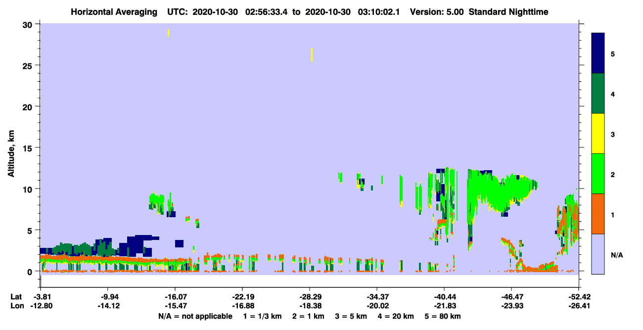Click the longitude value -14.12

108,306
